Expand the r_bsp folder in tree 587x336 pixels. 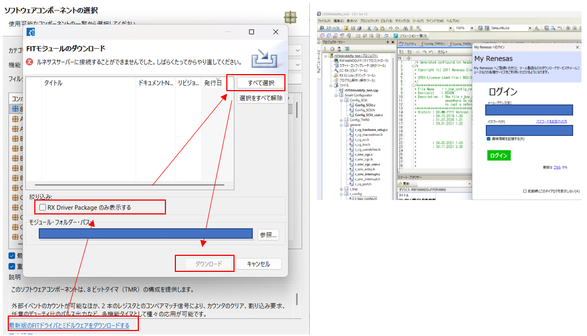pos(341,189)
